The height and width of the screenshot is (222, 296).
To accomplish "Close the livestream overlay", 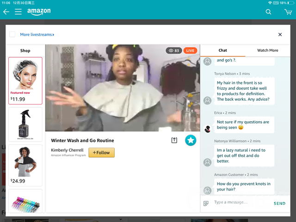I will pos(280,34).
